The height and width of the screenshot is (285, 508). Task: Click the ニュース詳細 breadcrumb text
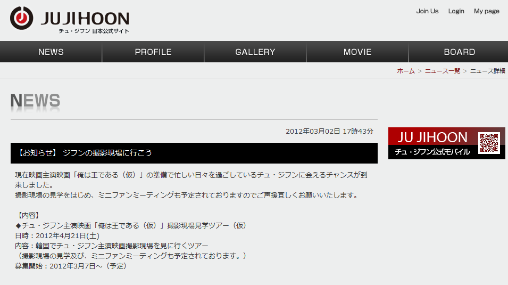tap(488, 71)
